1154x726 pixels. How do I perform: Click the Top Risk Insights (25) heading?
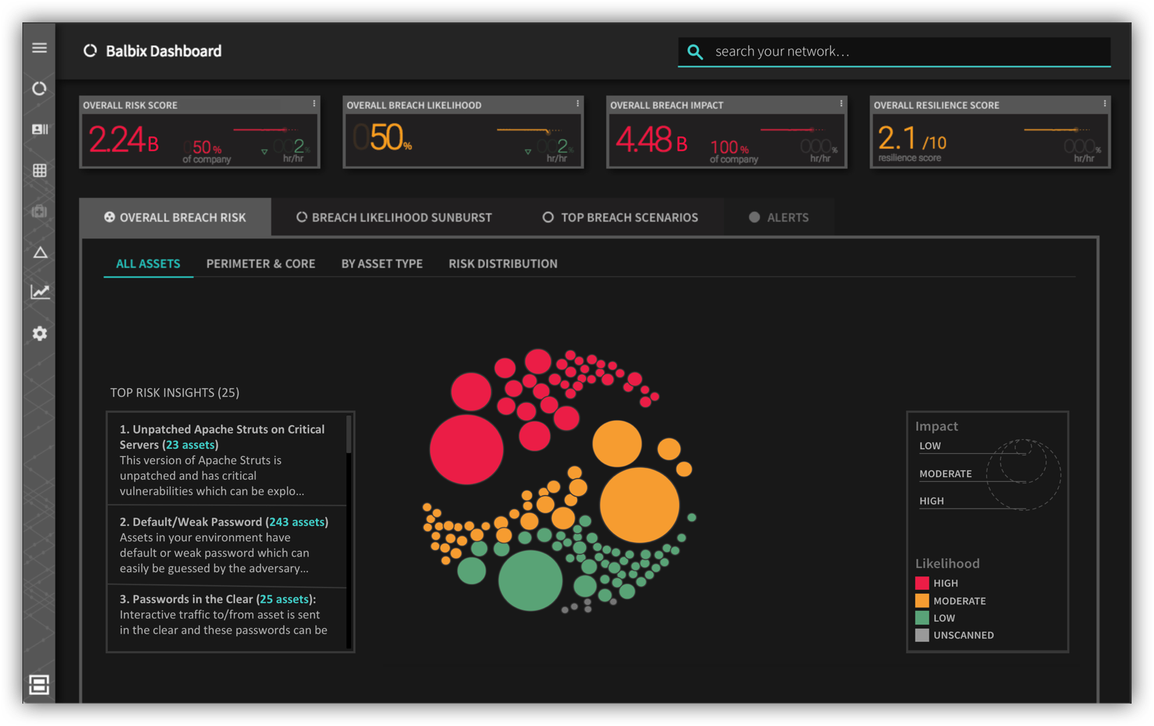click(175, 392)
